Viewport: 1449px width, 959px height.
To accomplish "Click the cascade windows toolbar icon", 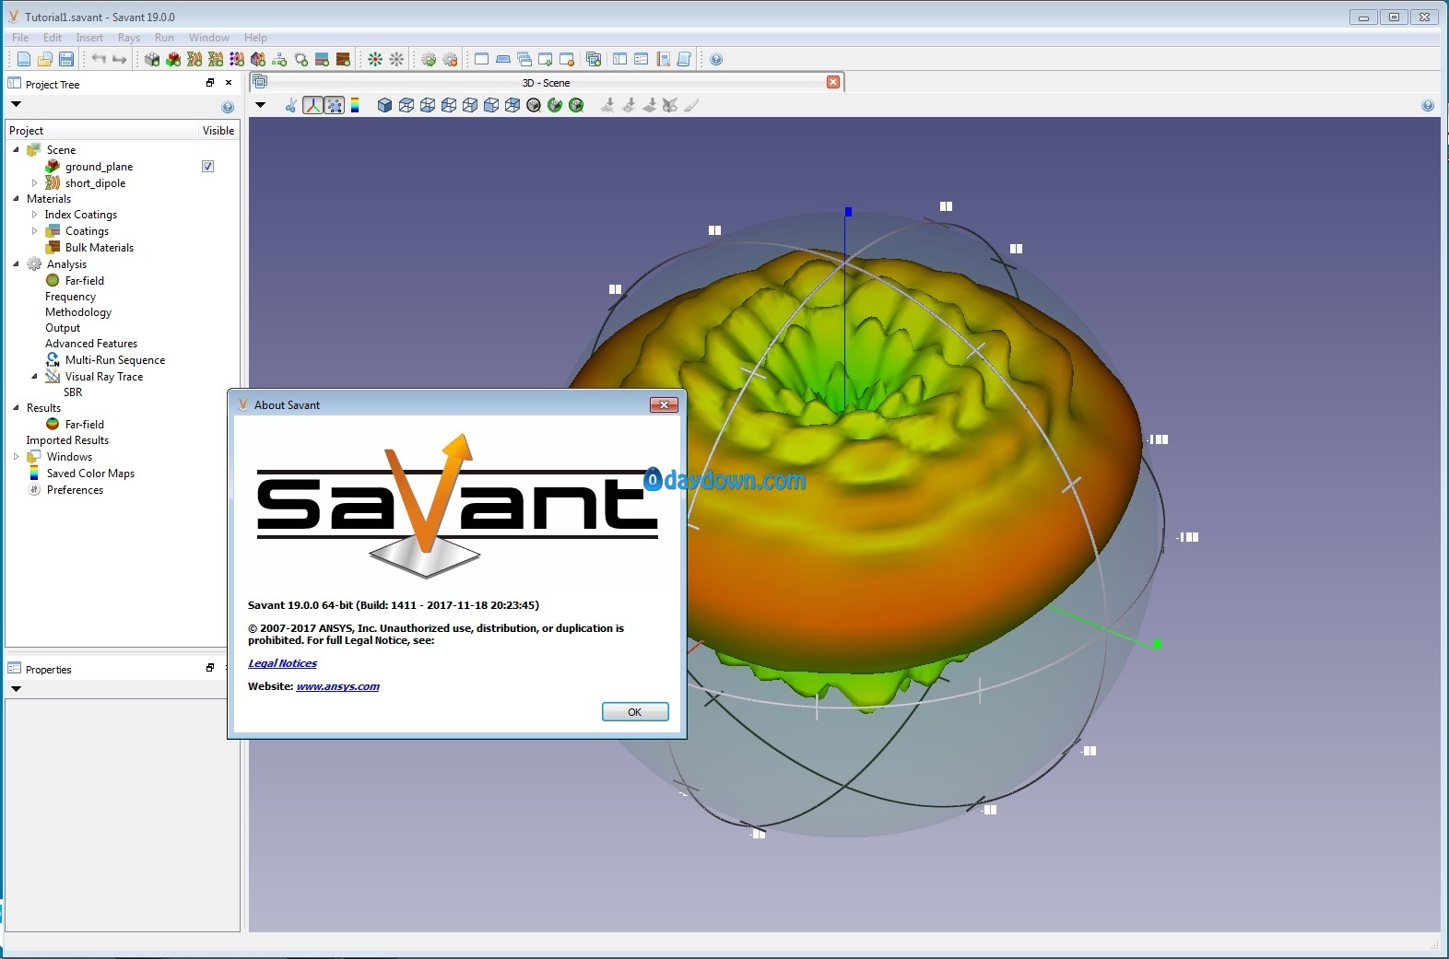I will (524, 59).
